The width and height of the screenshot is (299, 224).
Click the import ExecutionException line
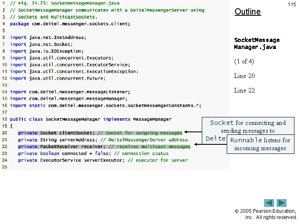click(74, 71)
